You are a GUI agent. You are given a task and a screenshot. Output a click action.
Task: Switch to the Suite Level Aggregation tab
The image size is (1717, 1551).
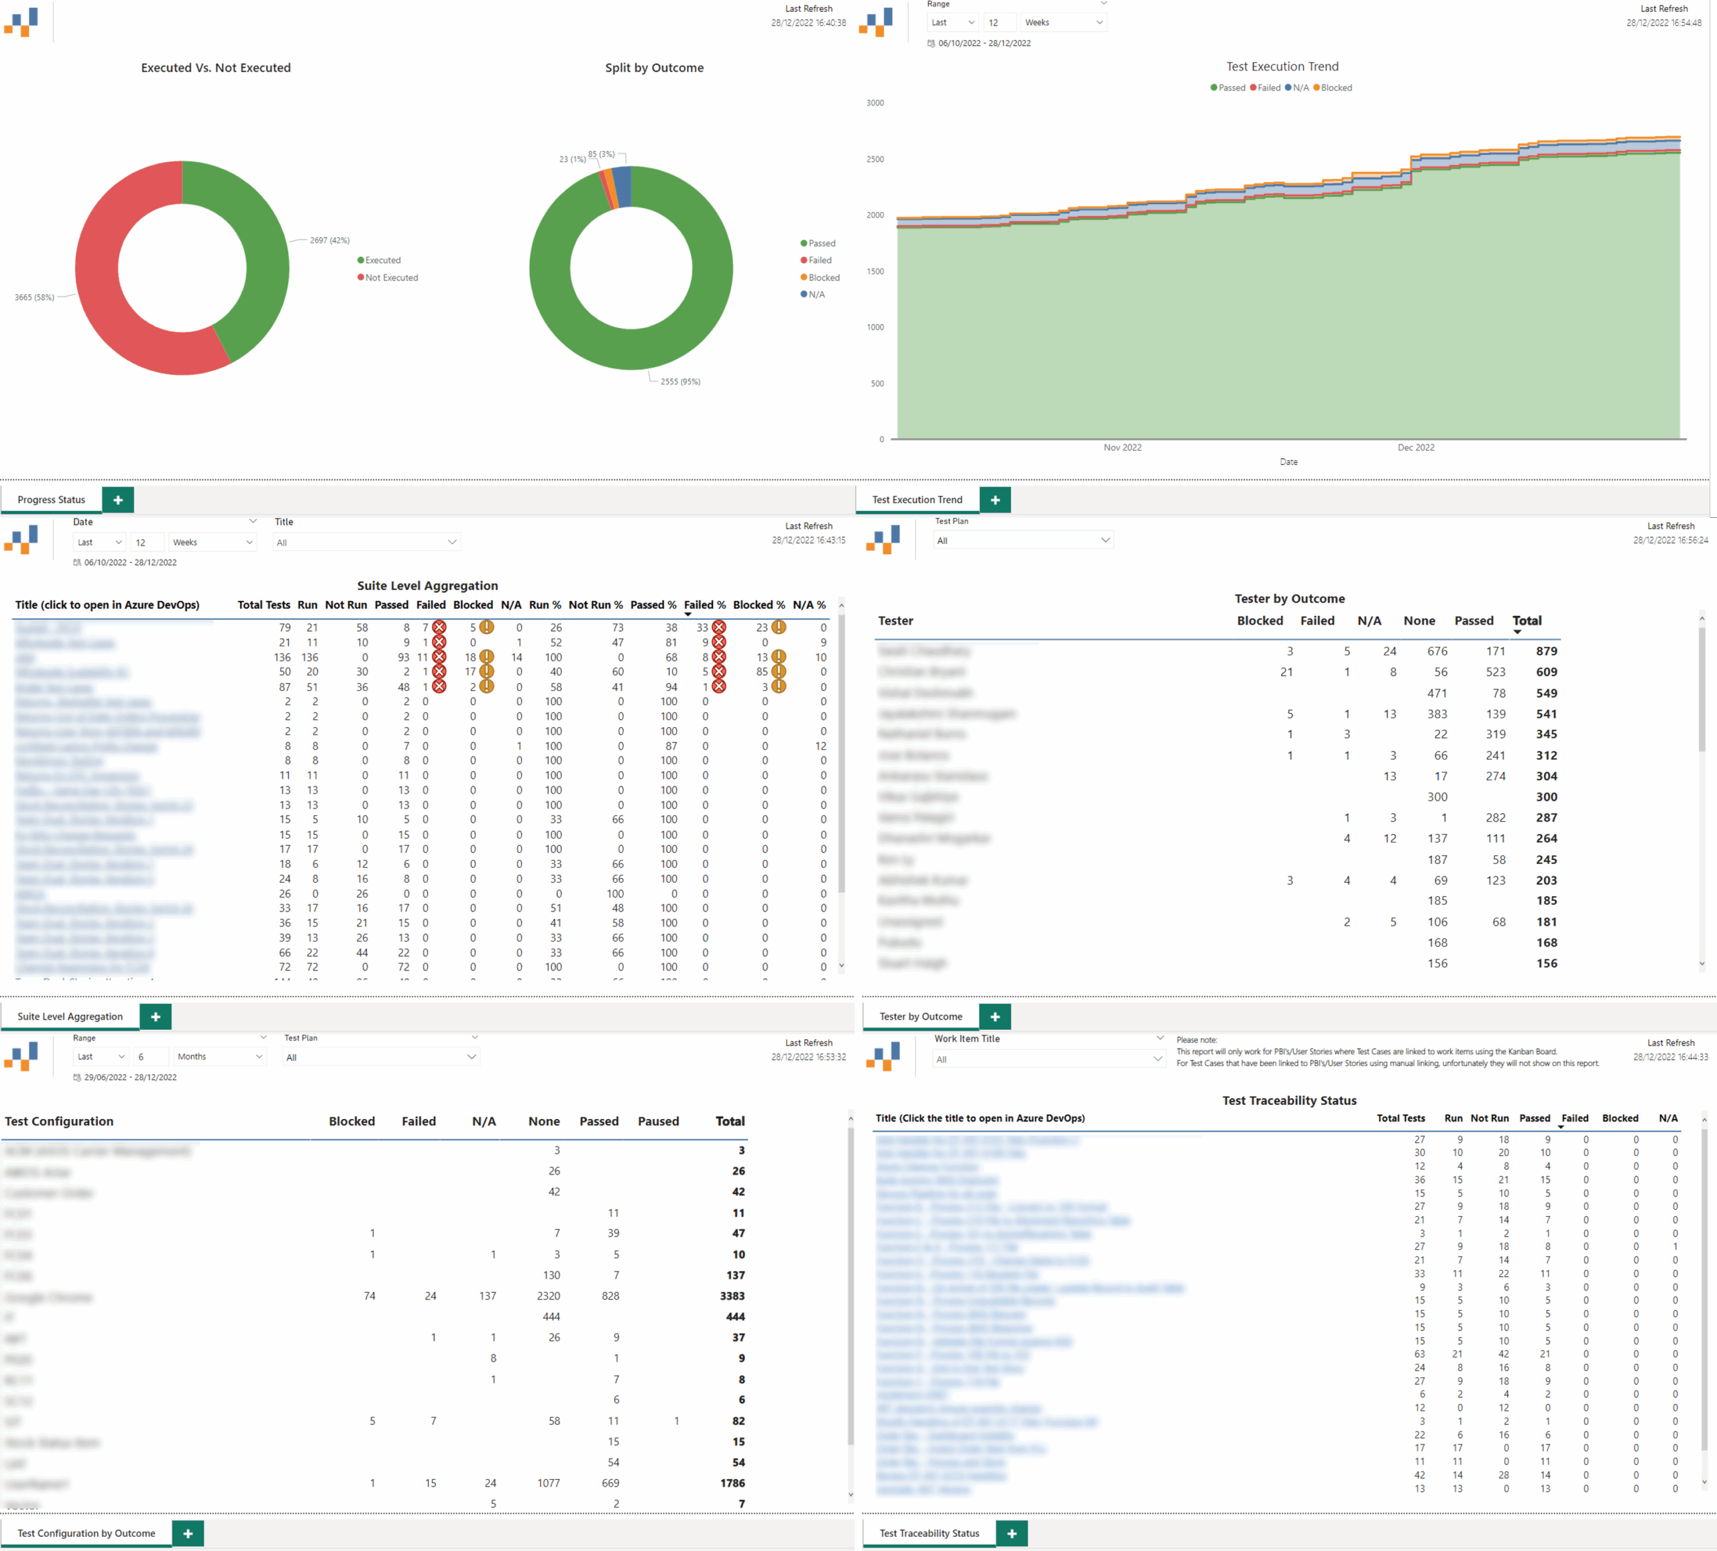(72, 1016)
